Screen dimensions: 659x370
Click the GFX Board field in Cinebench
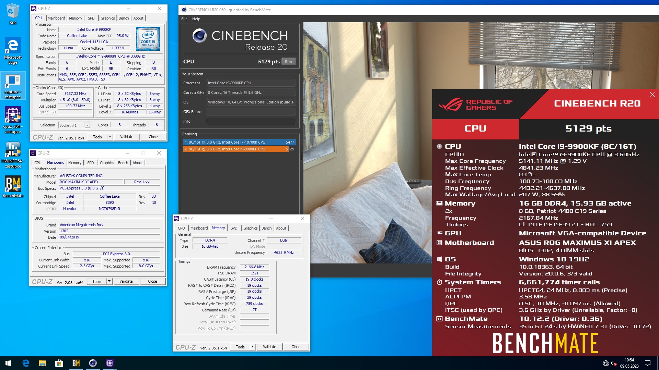pyautogui.click(x=251, y=112)
